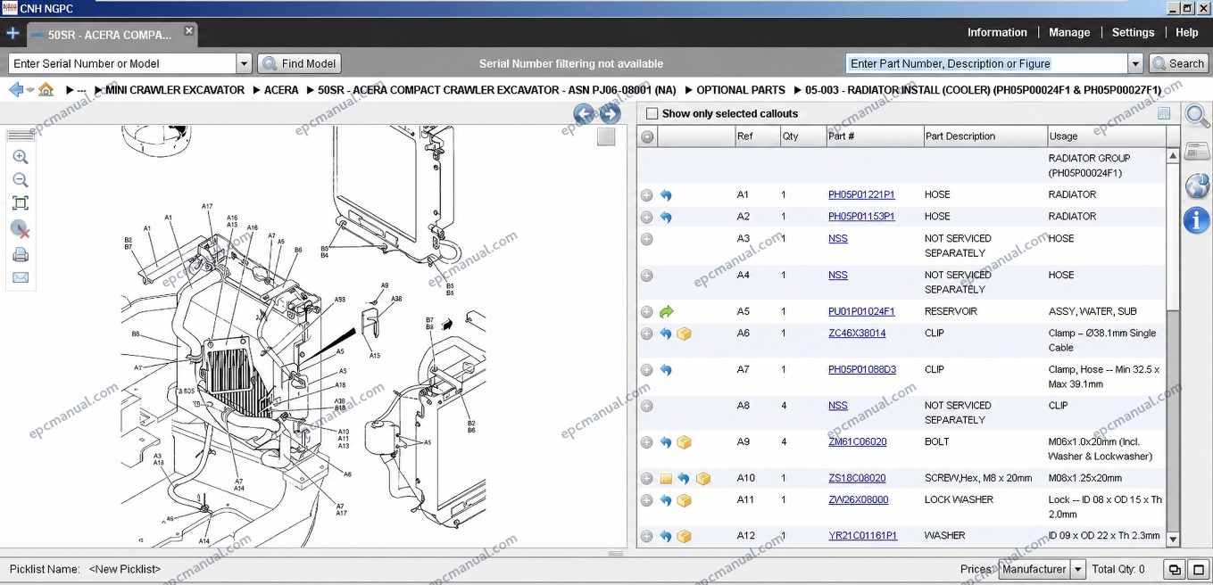Open Prices Manufacturer dropdown
This screenshot has width=1213, height=585.
pyautogui.click(x=1042, y=569)
